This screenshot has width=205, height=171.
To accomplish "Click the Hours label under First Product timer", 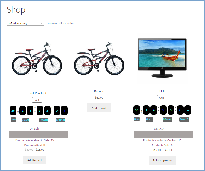I will coord(26,120).
